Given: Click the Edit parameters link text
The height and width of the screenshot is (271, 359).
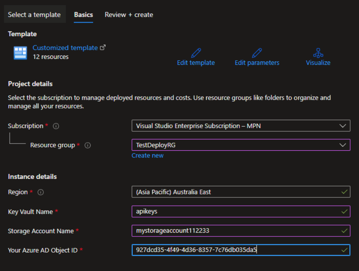Looking at the screenshot, I should click(x=257, y=63).
